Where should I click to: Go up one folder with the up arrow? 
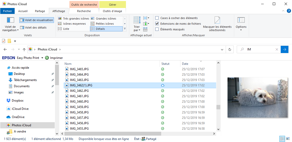[24, 49]
